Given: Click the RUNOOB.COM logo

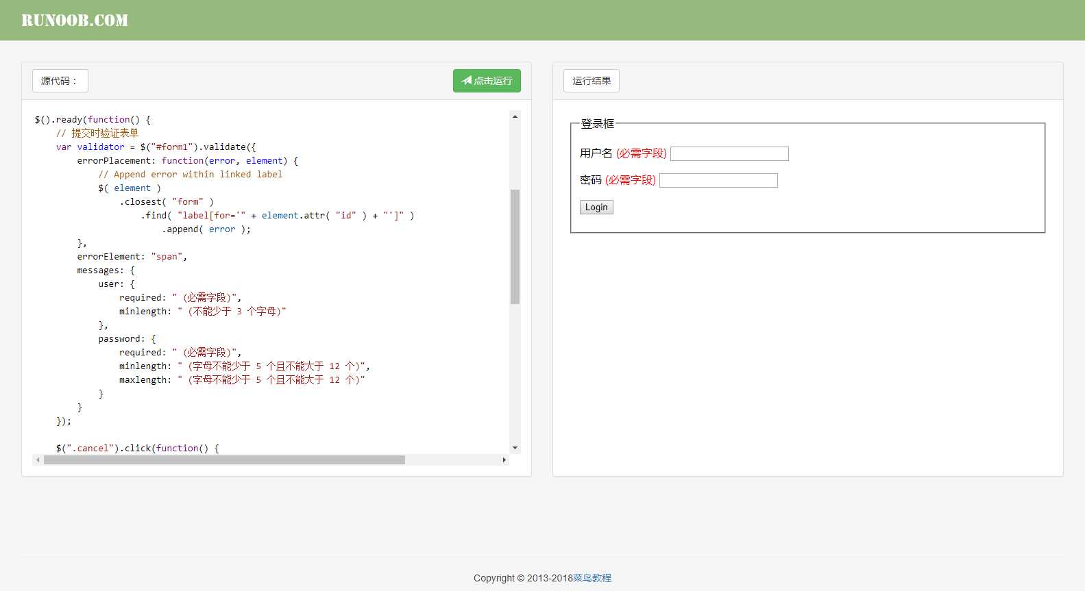Looking at the screenshot, I should click(x=75, y=21).
